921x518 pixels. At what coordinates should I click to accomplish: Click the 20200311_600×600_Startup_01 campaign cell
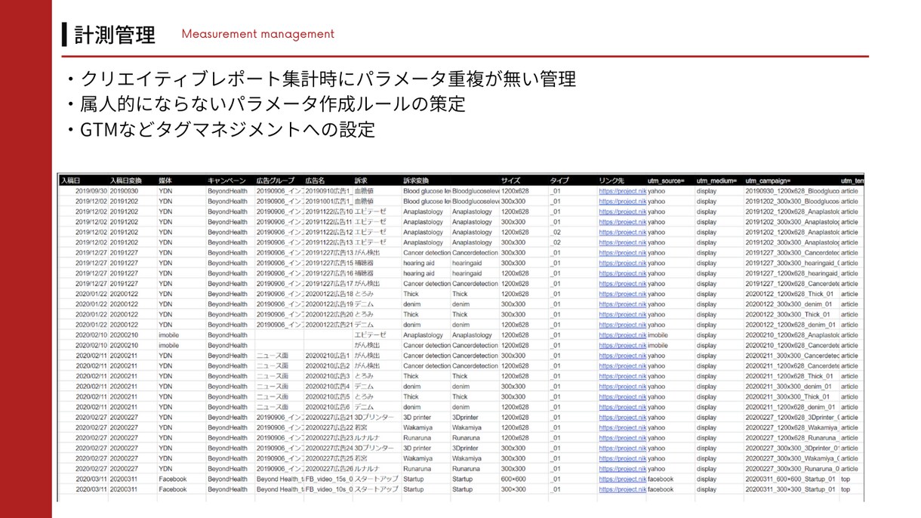coord(790,479)
